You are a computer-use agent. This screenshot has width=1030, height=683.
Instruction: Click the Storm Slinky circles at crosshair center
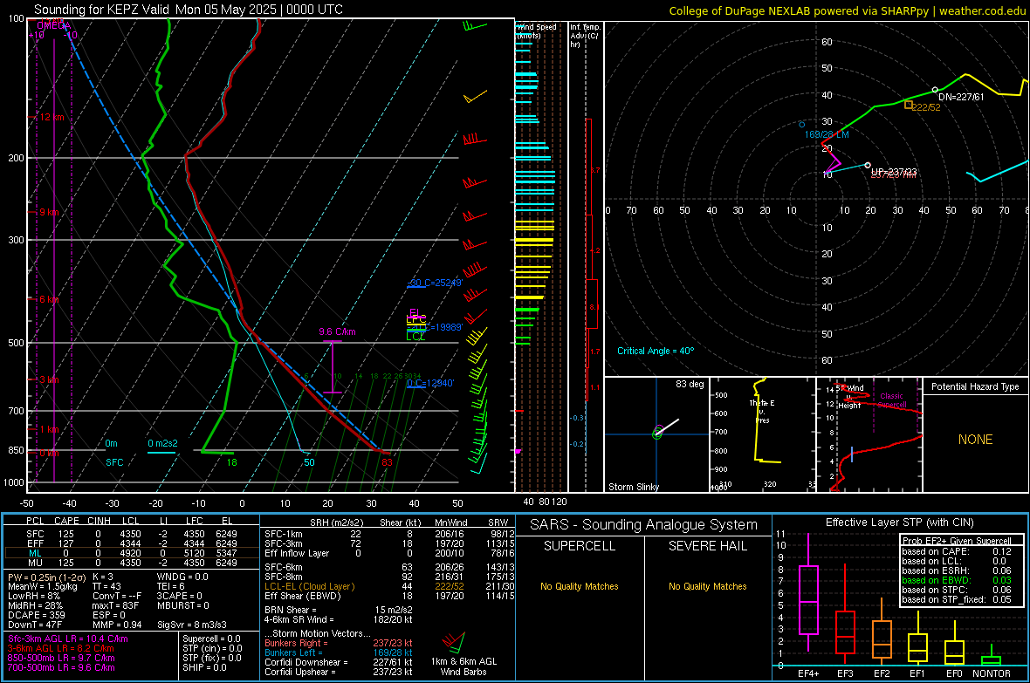tap(657, 434)
